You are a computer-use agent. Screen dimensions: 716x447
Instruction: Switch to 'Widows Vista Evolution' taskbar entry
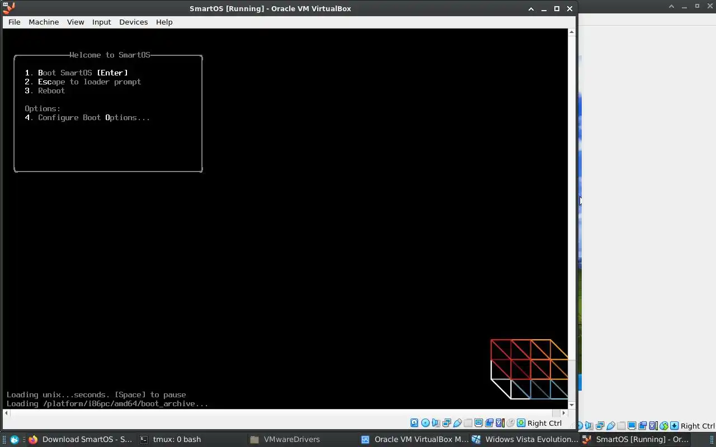525,439
